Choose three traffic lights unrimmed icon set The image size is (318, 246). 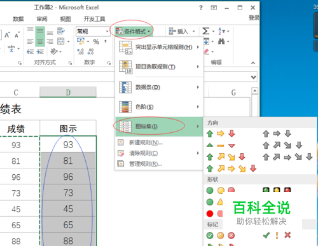[x=221, y=190]
